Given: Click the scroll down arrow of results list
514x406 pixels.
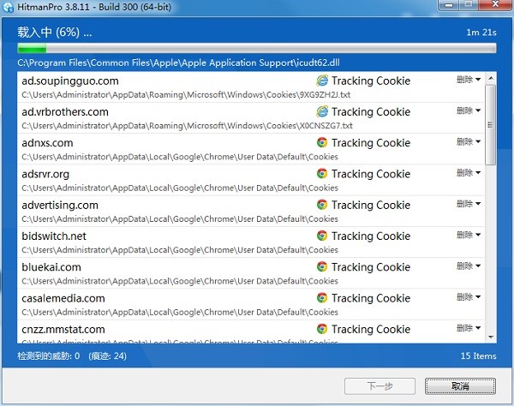Looking at the screenshot, I should point(491,337).
